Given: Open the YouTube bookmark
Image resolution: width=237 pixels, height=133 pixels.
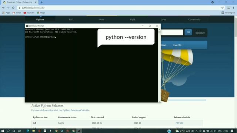Looking at the screenshot, I should pos(29,13).
